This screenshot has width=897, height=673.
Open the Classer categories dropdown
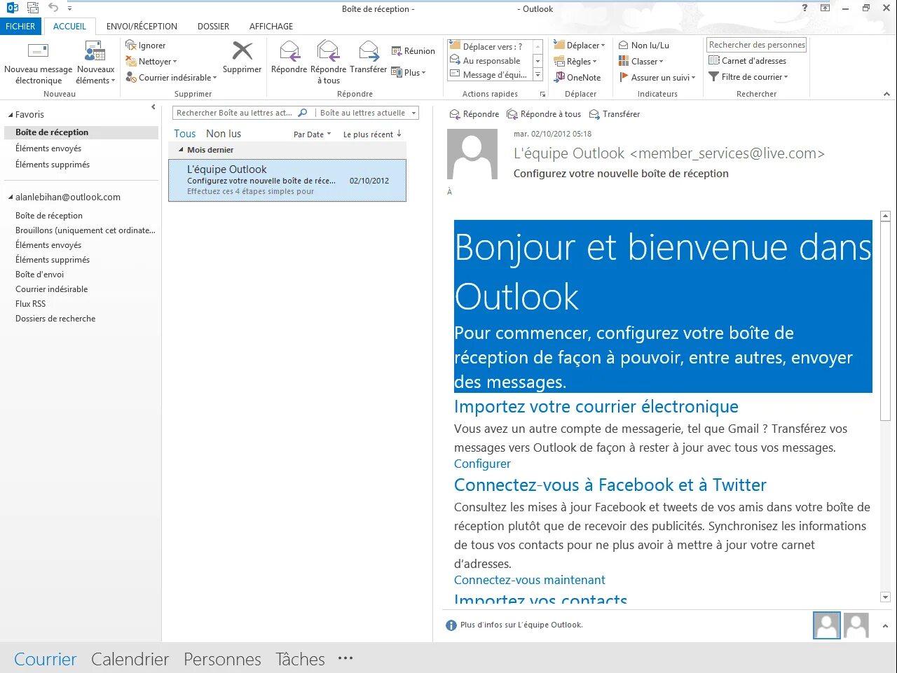pyautogui.click(x=641, y=62)
